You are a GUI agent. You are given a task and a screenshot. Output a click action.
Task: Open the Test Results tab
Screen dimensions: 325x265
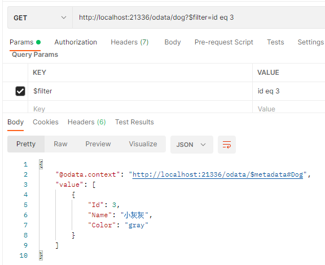pyautogui.click(x=134, y=122)
